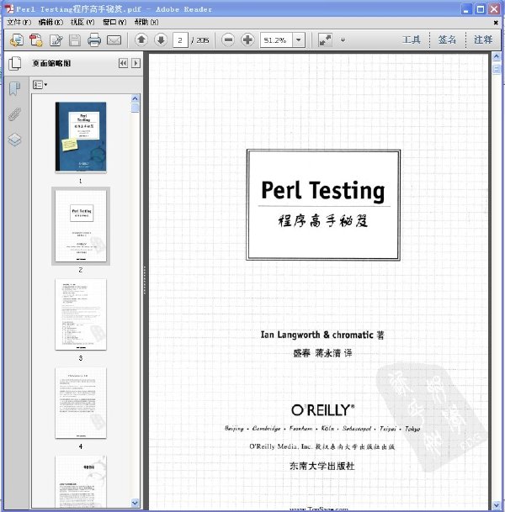Click the 'Perl Testing' title text

pyautogui.click(x=323, y=190)
